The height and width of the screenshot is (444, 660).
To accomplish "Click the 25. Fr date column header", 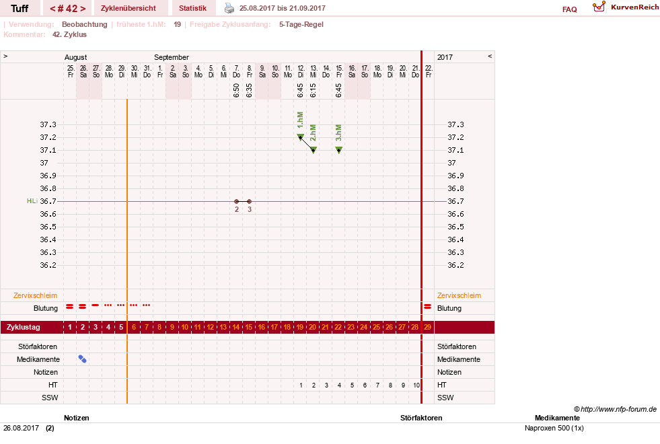I will [71, 71].
